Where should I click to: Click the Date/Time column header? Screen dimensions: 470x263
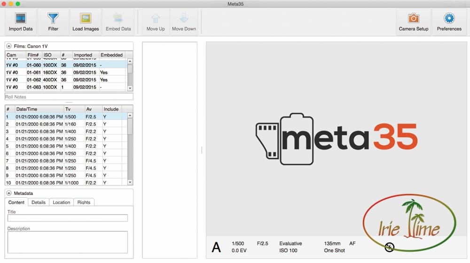[x=39, y=109]
